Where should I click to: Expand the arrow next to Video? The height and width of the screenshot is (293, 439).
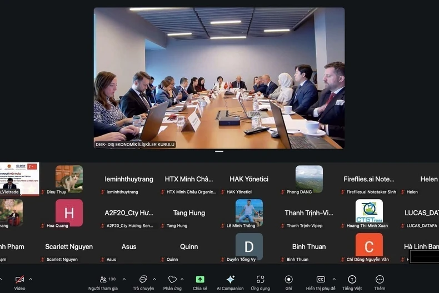31,279
